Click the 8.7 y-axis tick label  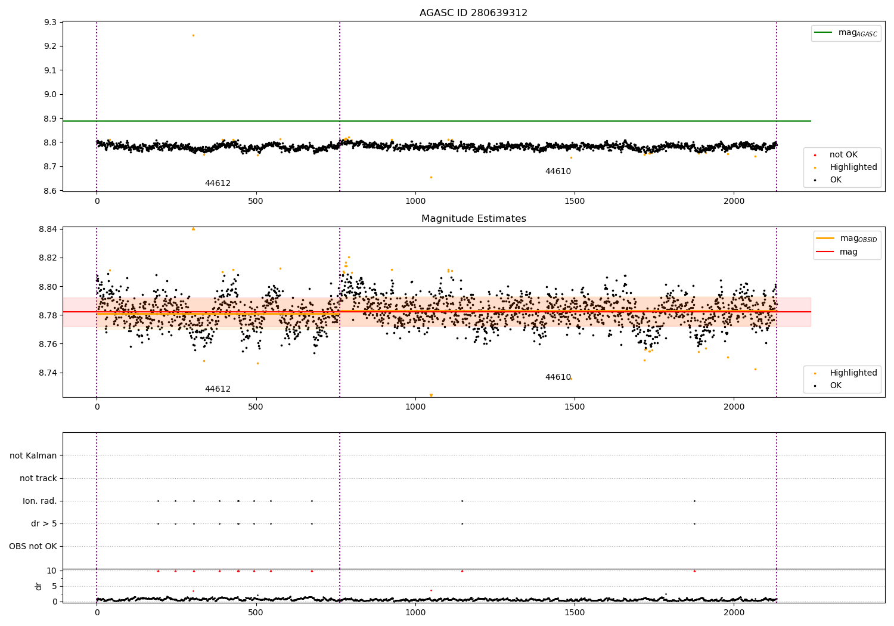pyautogui.click(x=51, y=167)
